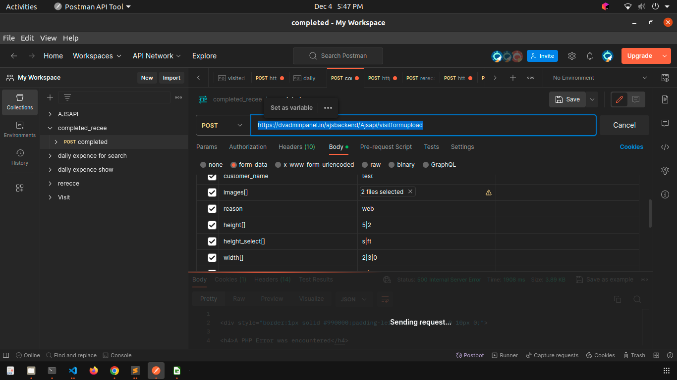Open a new request tab with plus
This screenshot has width=677, height=380.
[513, 78]
